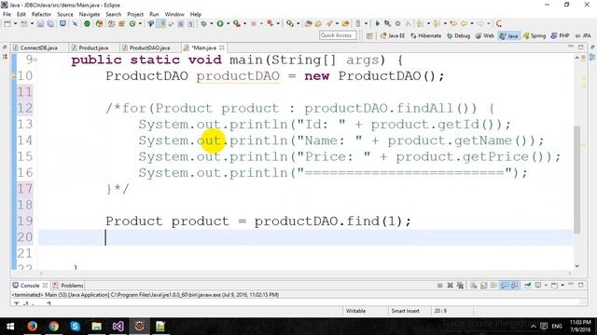Image resolution: width=597 pixels, height=335 pixels.
Task: Click the green circle icon in toolbar
Action: pyautogui.click(x=87, y=23)
